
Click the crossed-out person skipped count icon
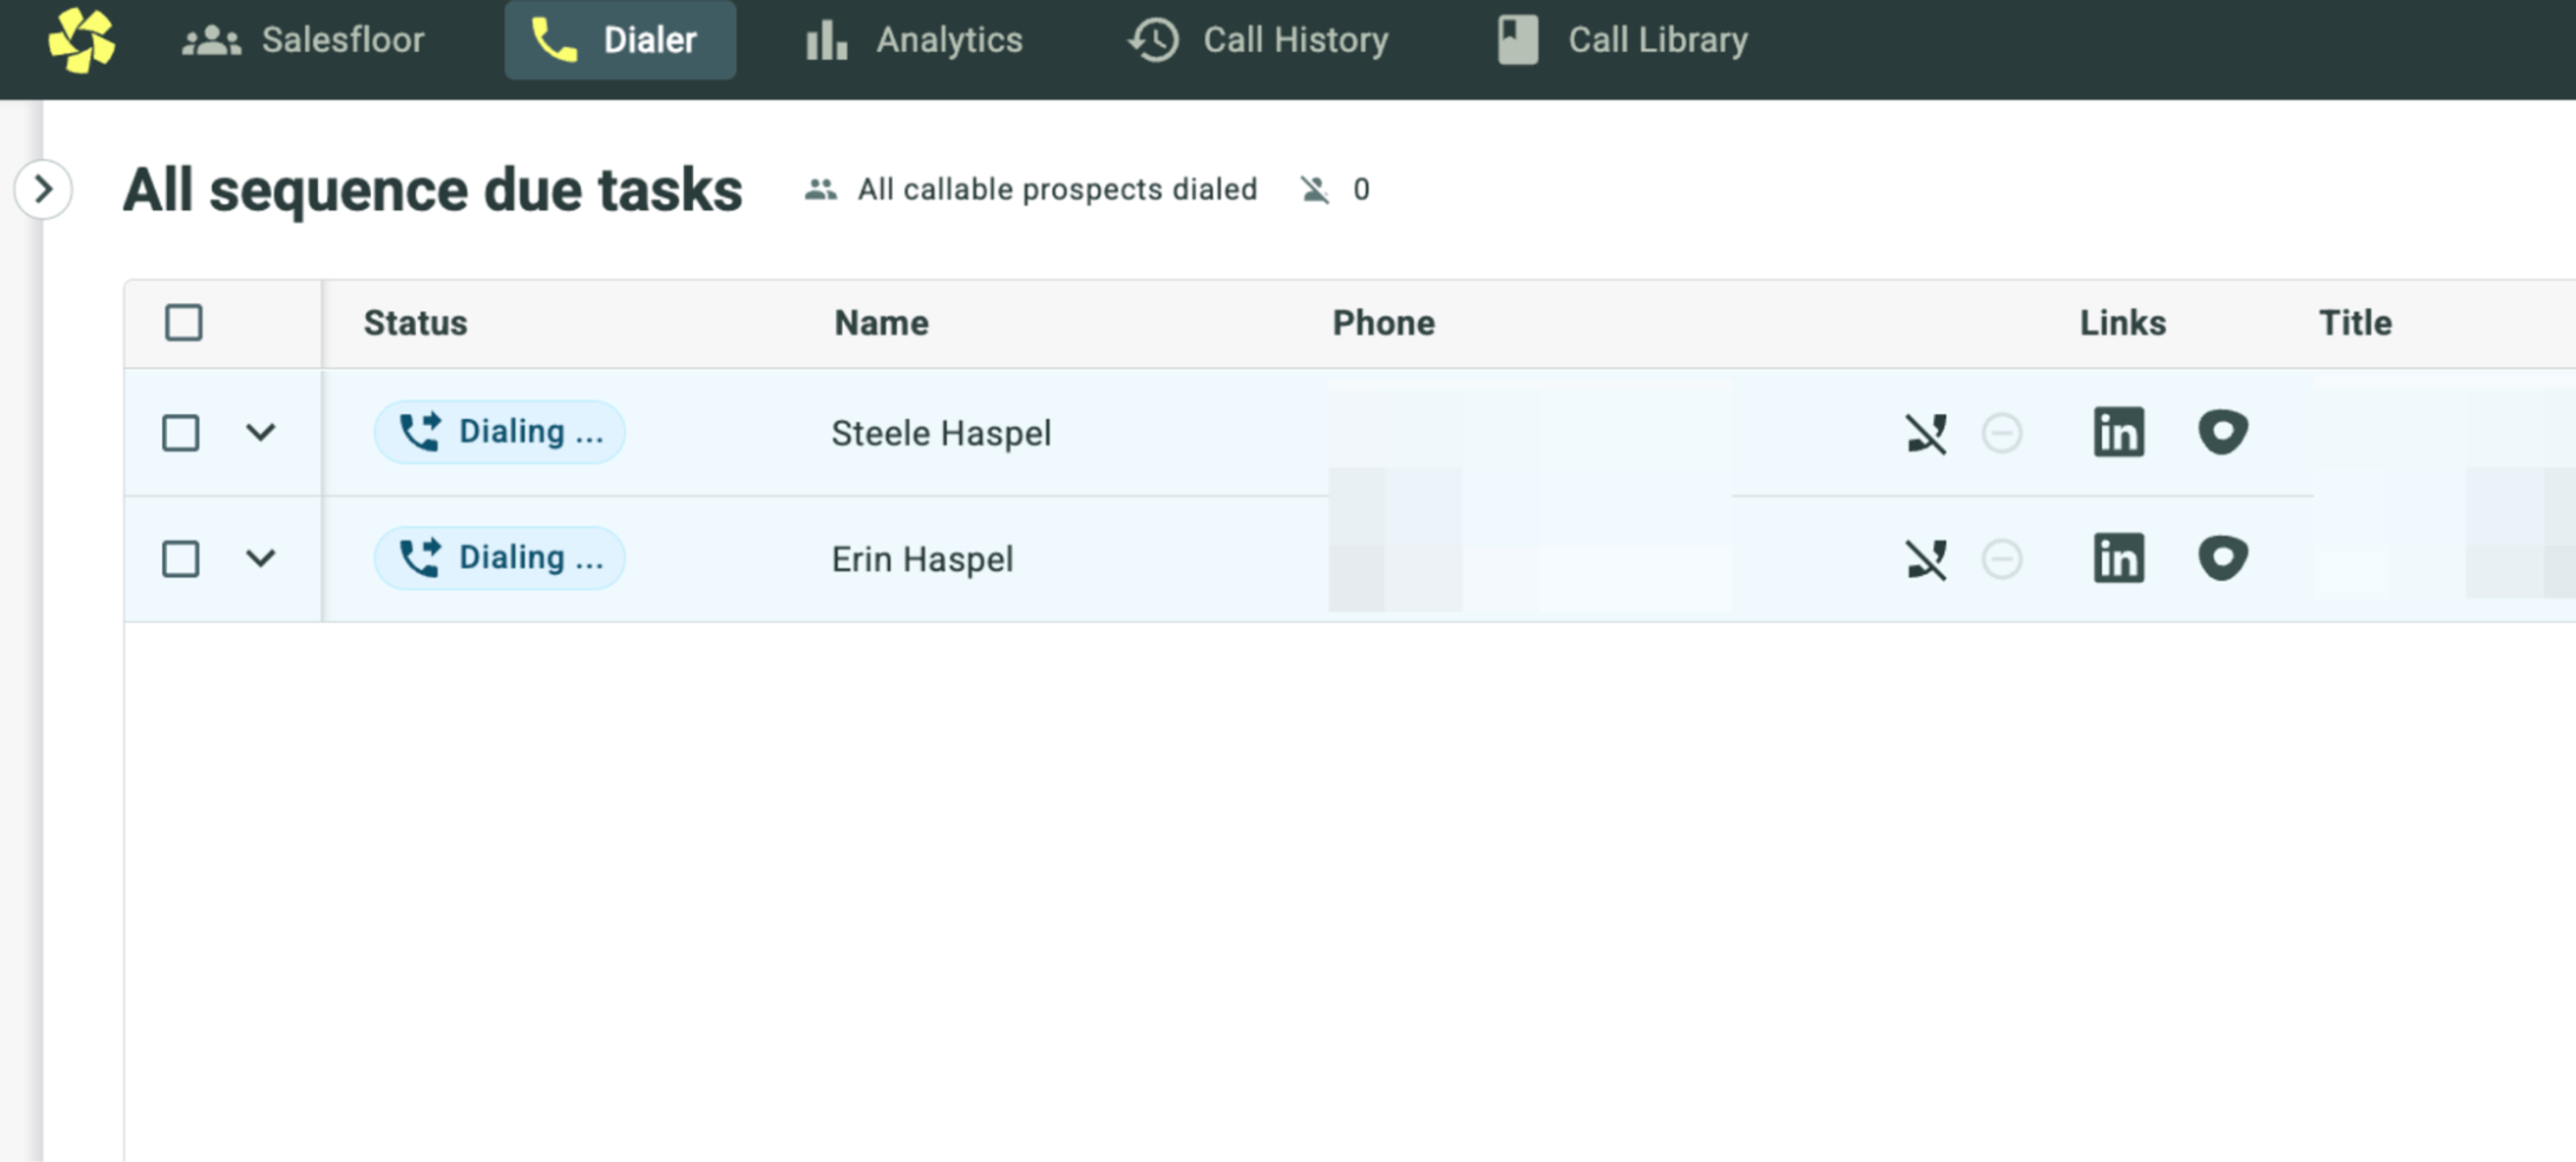coord(1314,190)
